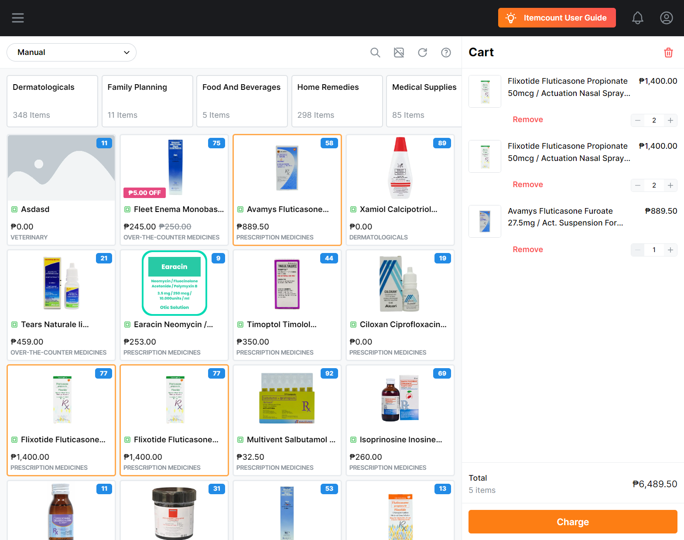Click stock badge 89 on Xamiol card
Image resolution: width=684 pixels, height=540 pixels.
442,143
